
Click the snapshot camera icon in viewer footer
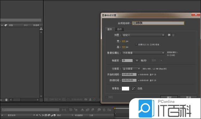(x=86, y=99)
